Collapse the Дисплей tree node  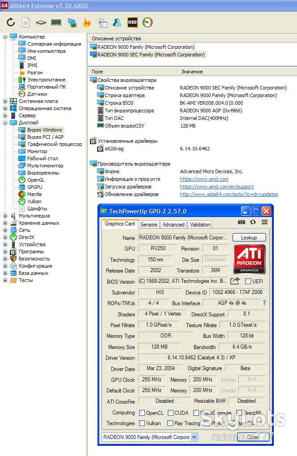pos(5,123)
